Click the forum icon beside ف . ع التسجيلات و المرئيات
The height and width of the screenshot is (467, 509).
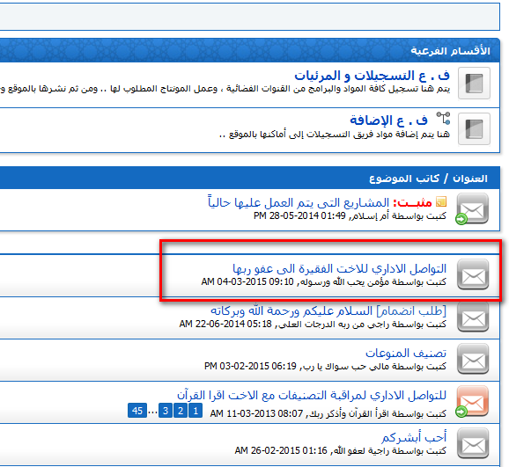(474, 83)
